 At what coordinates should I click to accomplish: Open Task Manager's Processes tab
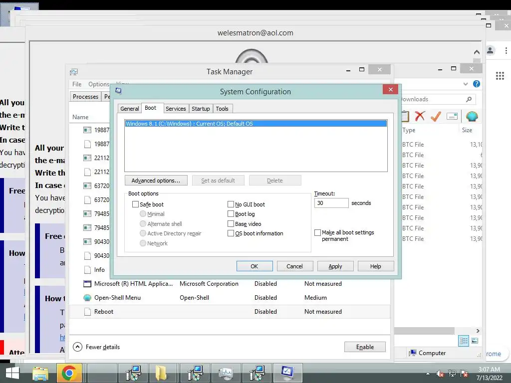tap(85, 97)
